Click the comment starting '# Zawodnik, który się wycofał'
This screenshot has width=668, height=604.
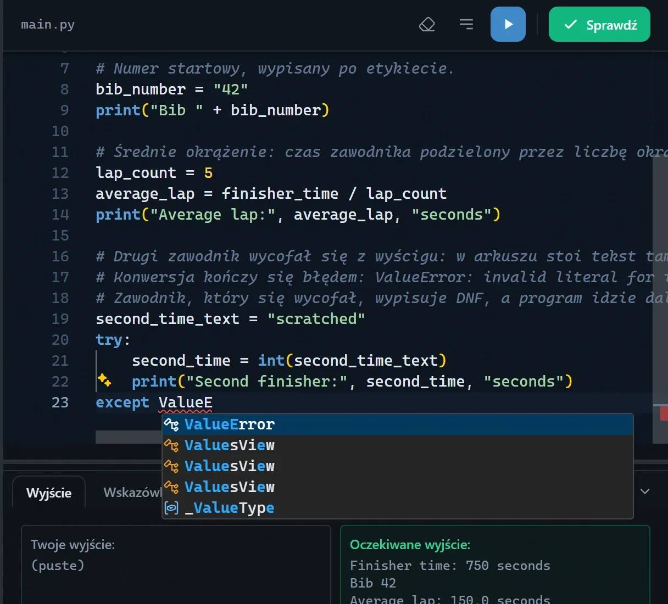382,298
